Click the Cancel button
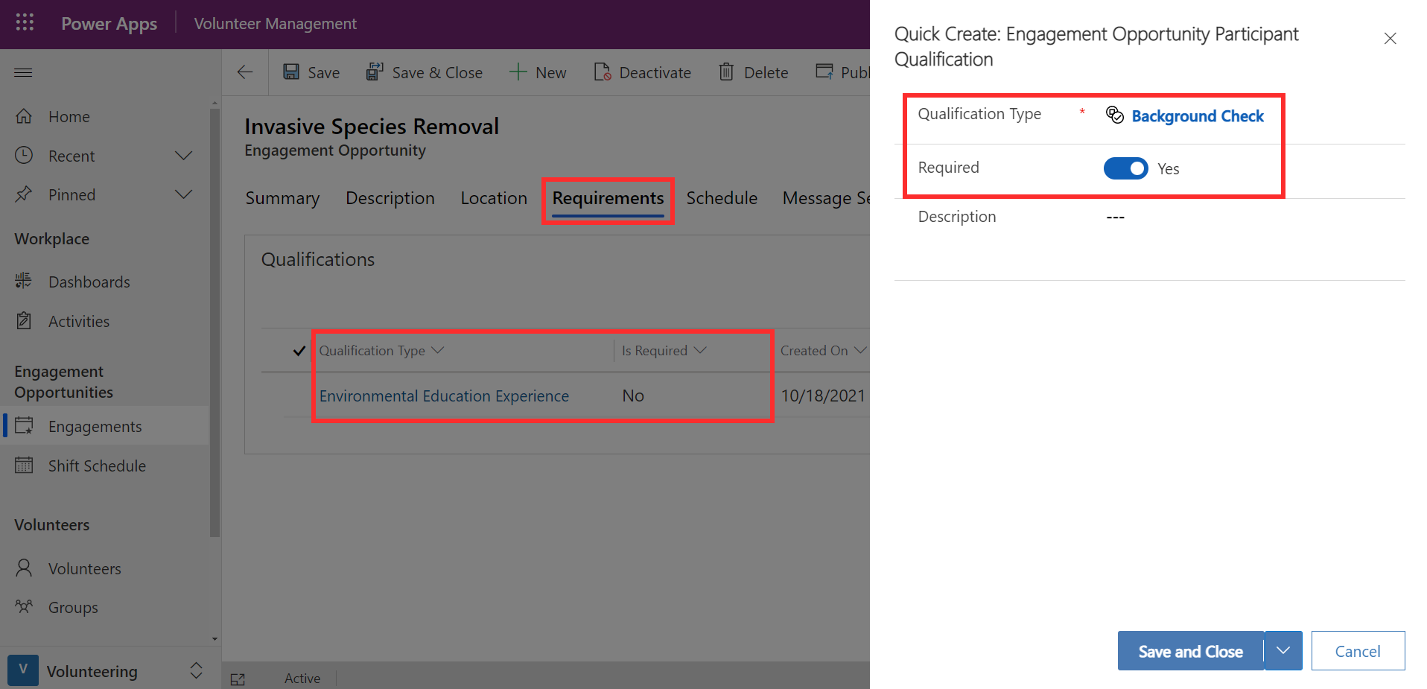This screenshot has height=689, width=1427. tap(1358, 651)
